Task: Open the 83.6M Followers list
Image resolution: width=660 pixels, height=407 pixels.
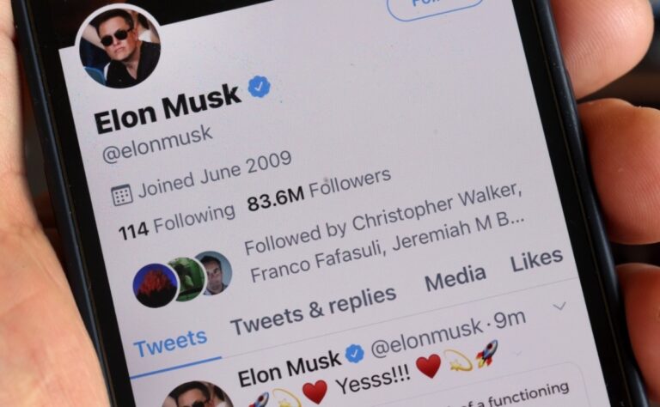Action: [x=319, y=190]
